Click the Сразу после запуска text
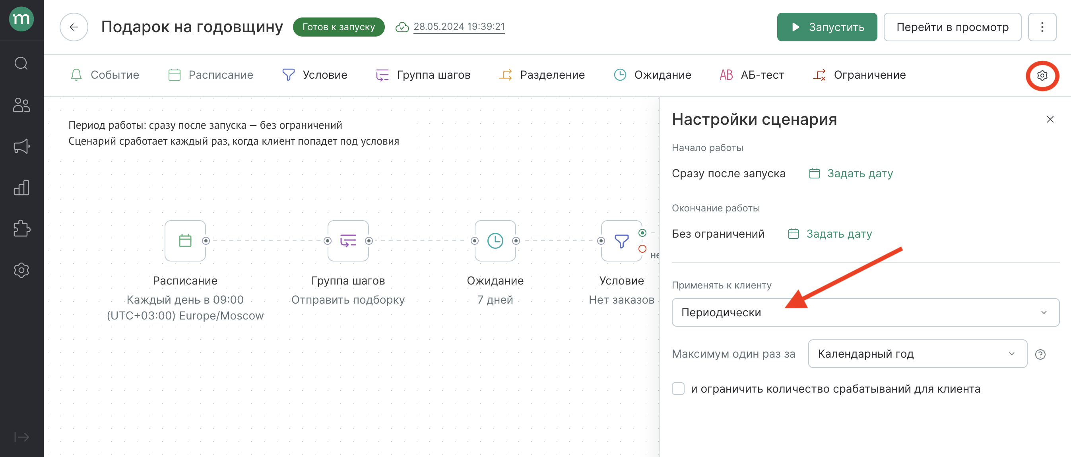Viewport: 1071px width, 457px height. (728, 174)
